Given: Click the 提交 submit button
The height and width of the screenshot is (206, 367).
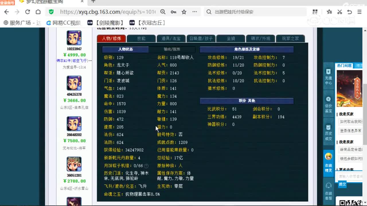Looking at the screenshot, I should [x=342, y=184].
